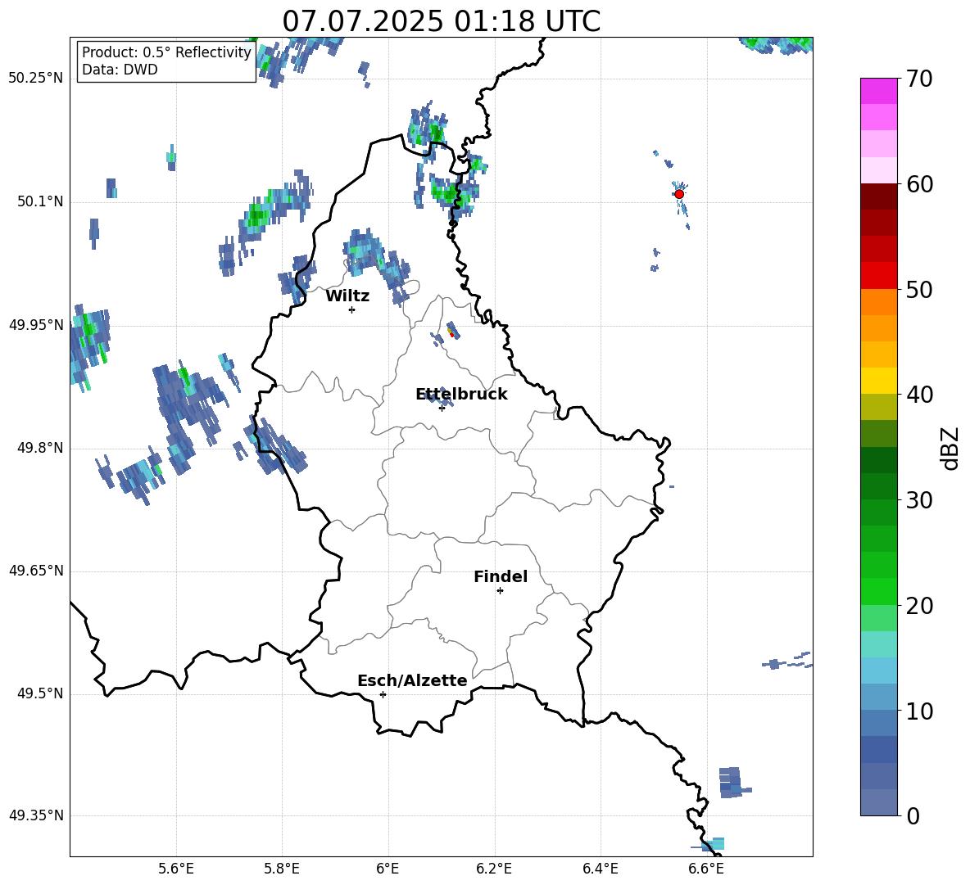
Task: Click the dark maroon 60 dBZ colorbar segment
Action: (878, 196)
